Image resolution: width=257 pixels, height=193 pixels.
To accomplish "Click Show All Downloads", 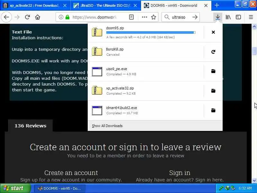I will pyautogui.click(x=107, y=126).
